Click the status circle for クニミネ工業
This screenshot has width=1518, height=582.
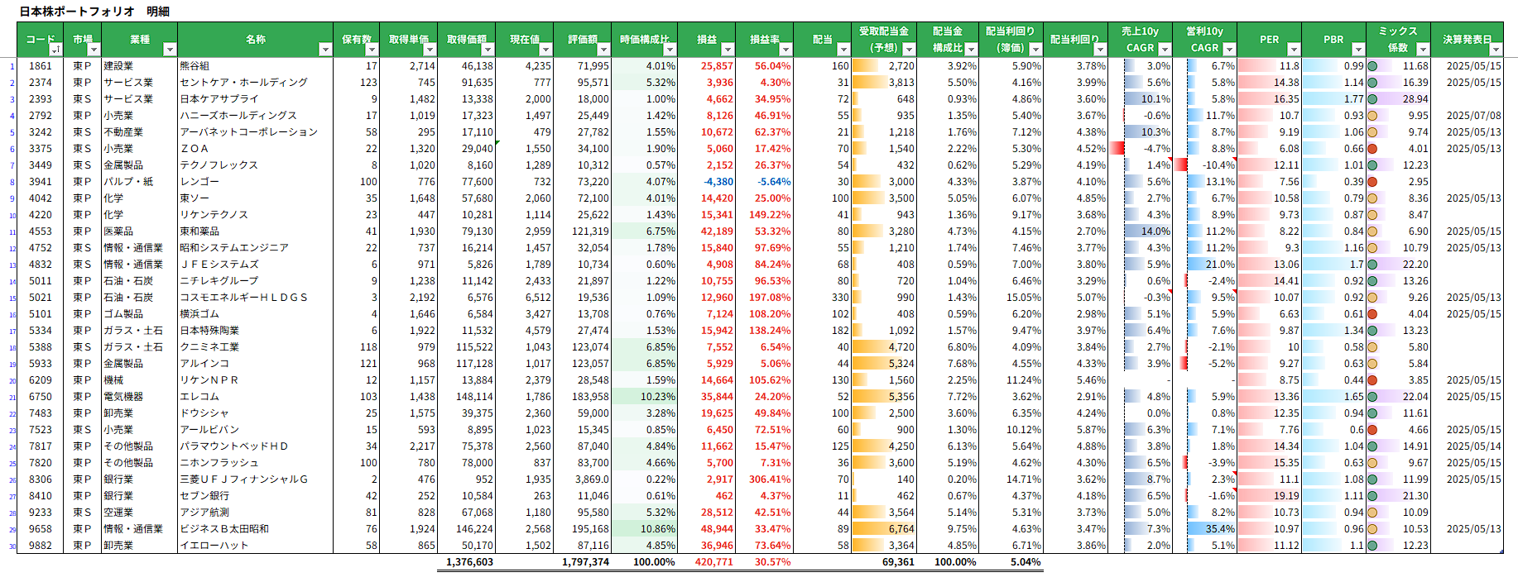pyautogui.click(x=1372, y=347)
